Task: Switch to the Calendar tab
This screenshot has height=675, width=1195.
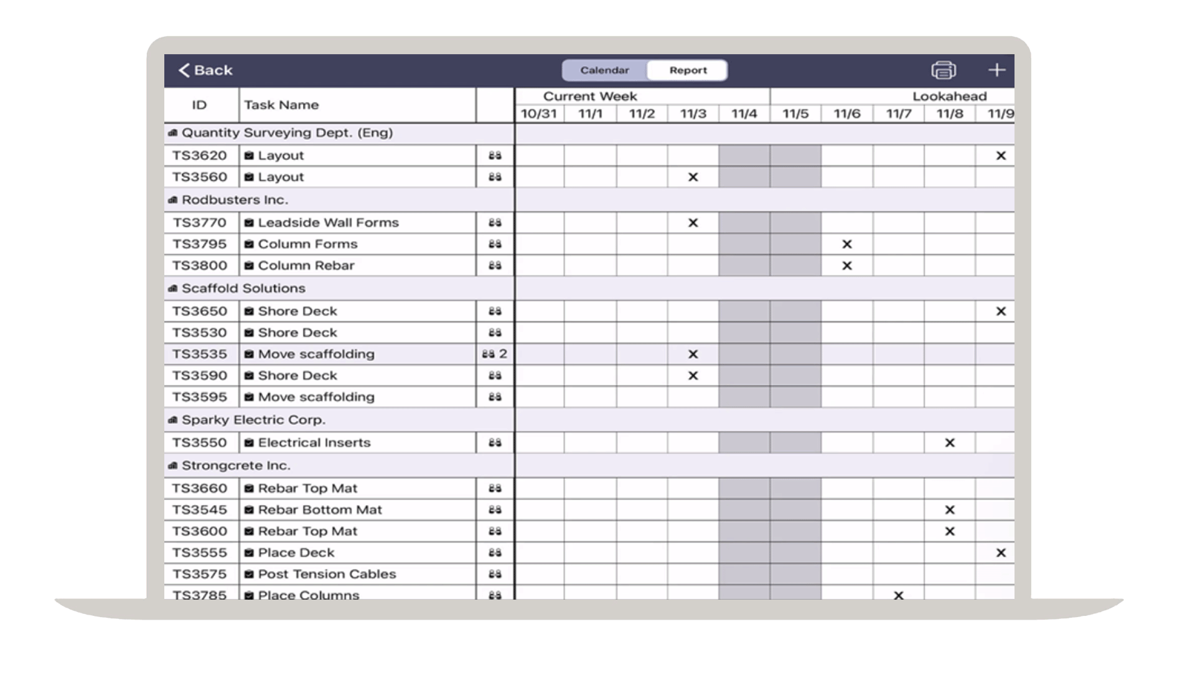Action: click(604, 70)
